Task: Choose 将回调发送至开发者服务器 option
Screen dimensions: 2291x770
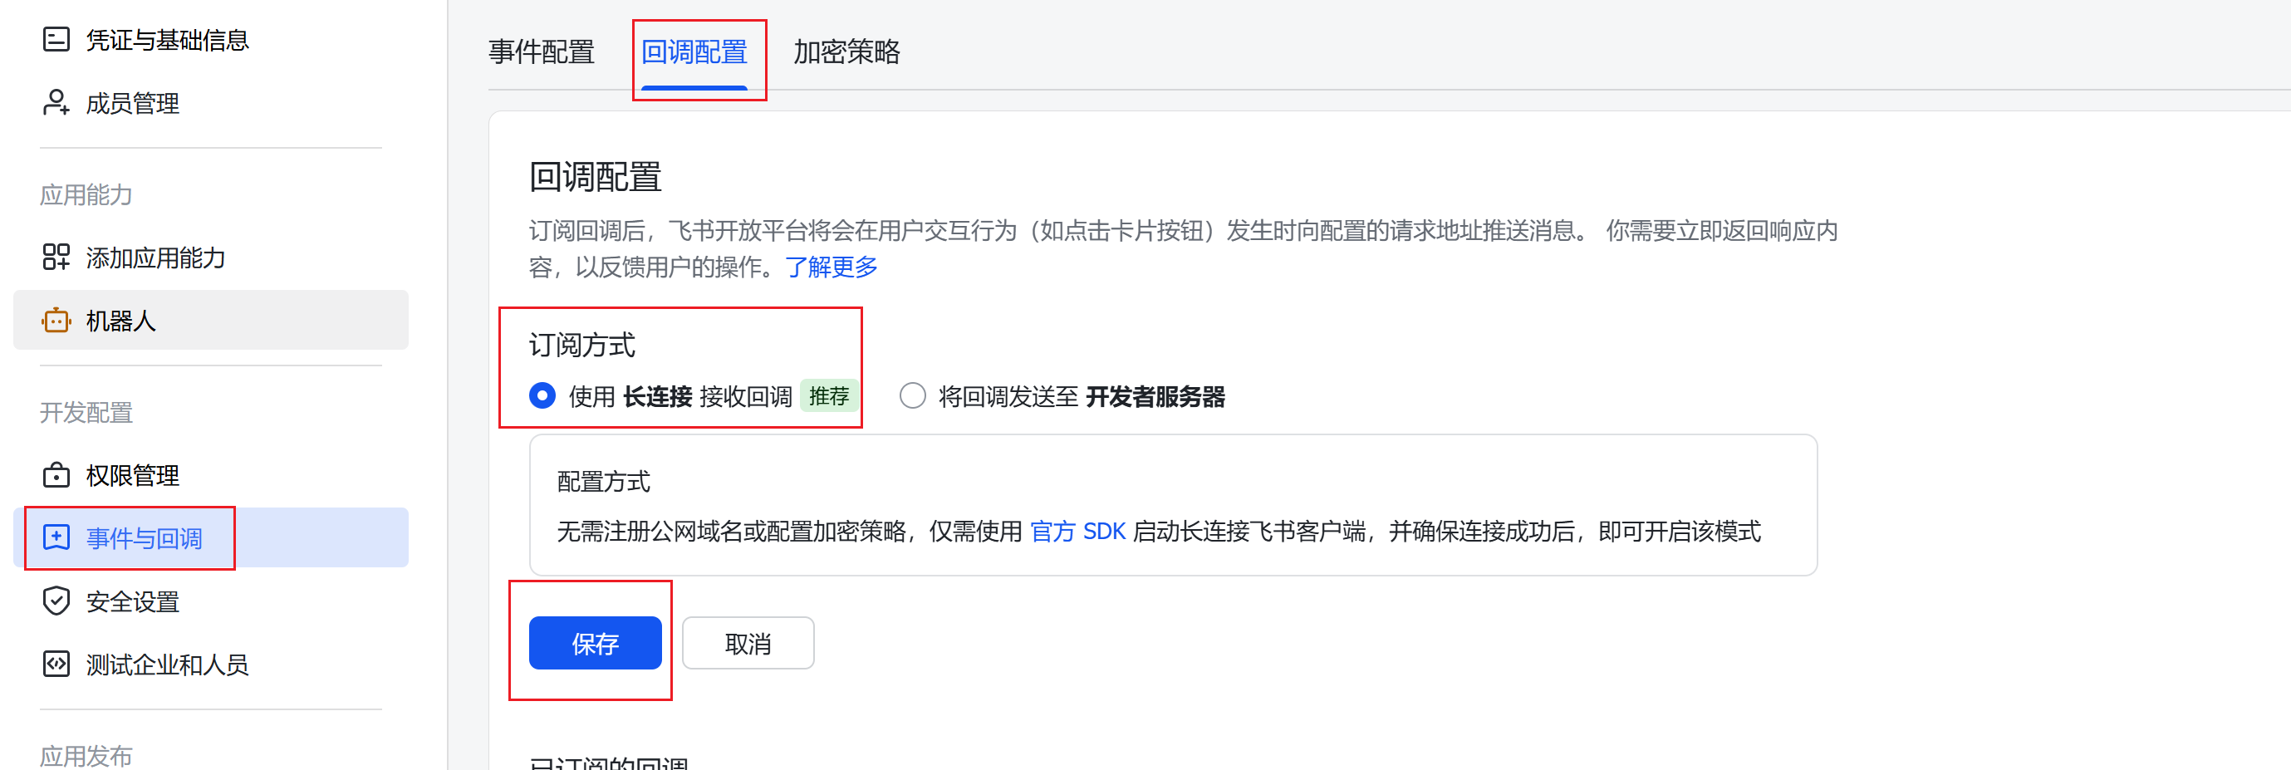Action: click(x=912, y=396)
